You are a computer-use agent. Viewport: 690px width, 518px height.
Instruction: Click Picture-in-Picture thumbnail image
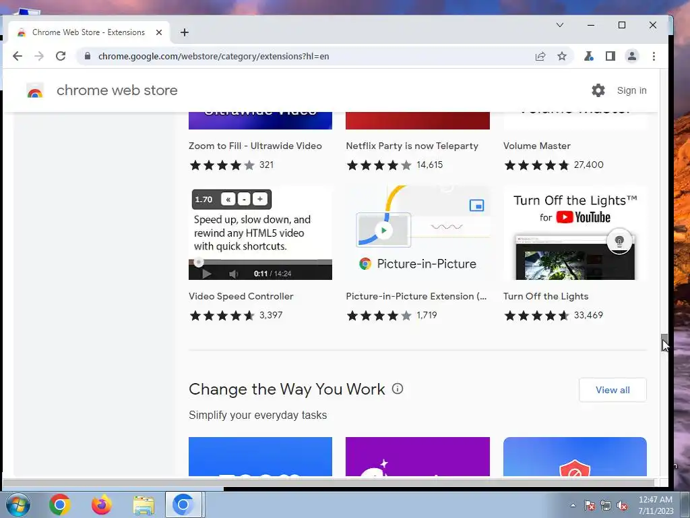[x=418, y=233]
